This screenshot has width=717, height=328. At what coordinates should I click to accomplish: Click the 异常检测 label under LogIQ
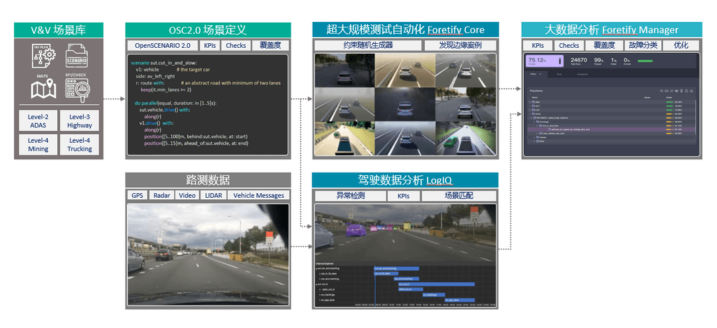pos(350,196)
